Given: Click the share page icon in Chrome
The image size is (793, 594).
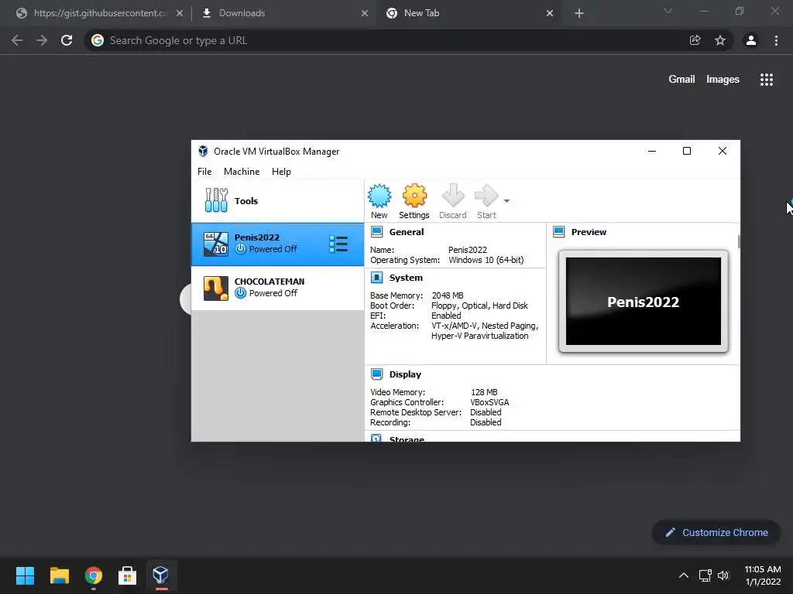Looking at the screenshot, I should point(695,40).
